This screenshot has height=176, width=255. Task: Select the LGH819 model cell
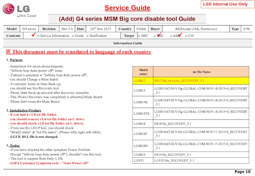coord(143,155)
